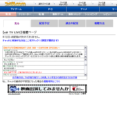Viewport: 117px width, 117px height.
Task: Click the chat message おつかれさまー
Action: (10, 68)
